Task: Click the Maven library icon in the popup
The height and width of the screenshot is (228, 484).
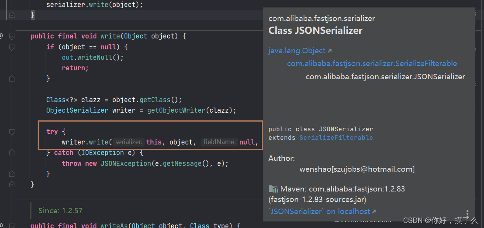Action: [273, 189]
